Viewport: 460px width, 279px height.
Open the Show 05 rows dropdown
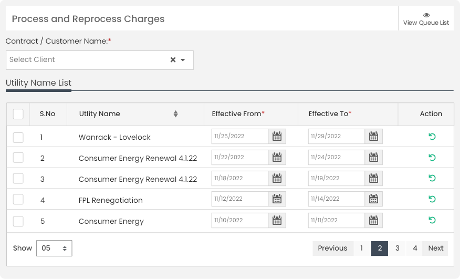[54, 248]
